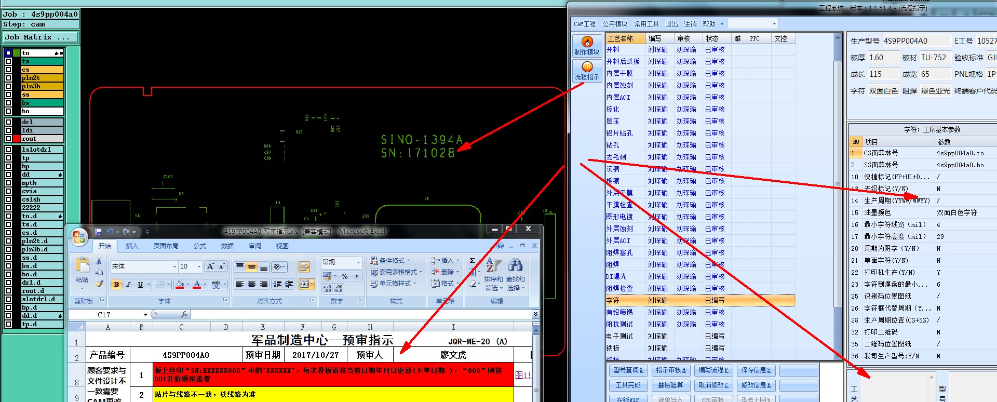Toggle middle vertical alignment in Excel

[x=252, y=266]
